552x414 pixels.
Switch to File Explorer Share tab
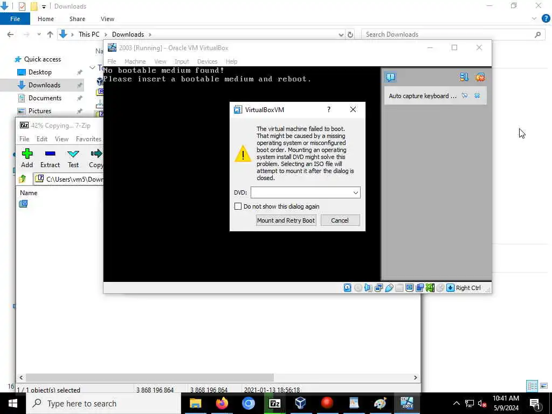(x=77, y=19)
